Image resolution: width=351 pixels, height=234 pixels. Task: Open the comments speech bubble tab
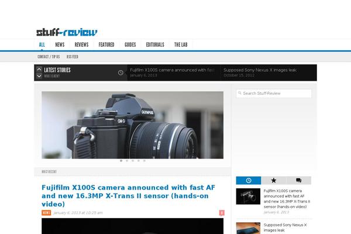(298, 181)
